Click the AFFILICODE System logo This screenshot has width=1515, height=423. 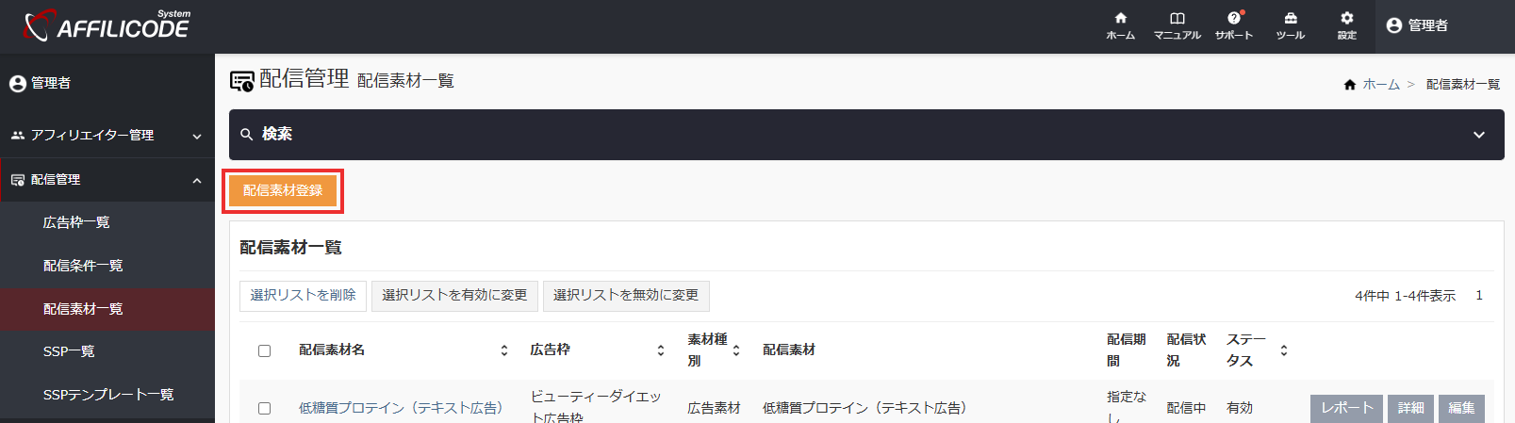pyautogui.click(x=107, y=25)
